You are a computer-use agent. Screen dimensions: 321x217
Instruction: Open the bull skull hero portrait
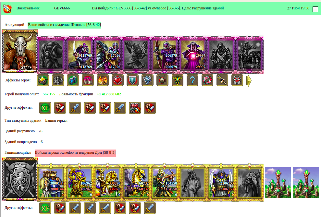pyautogui.click(x=20, y=51)
